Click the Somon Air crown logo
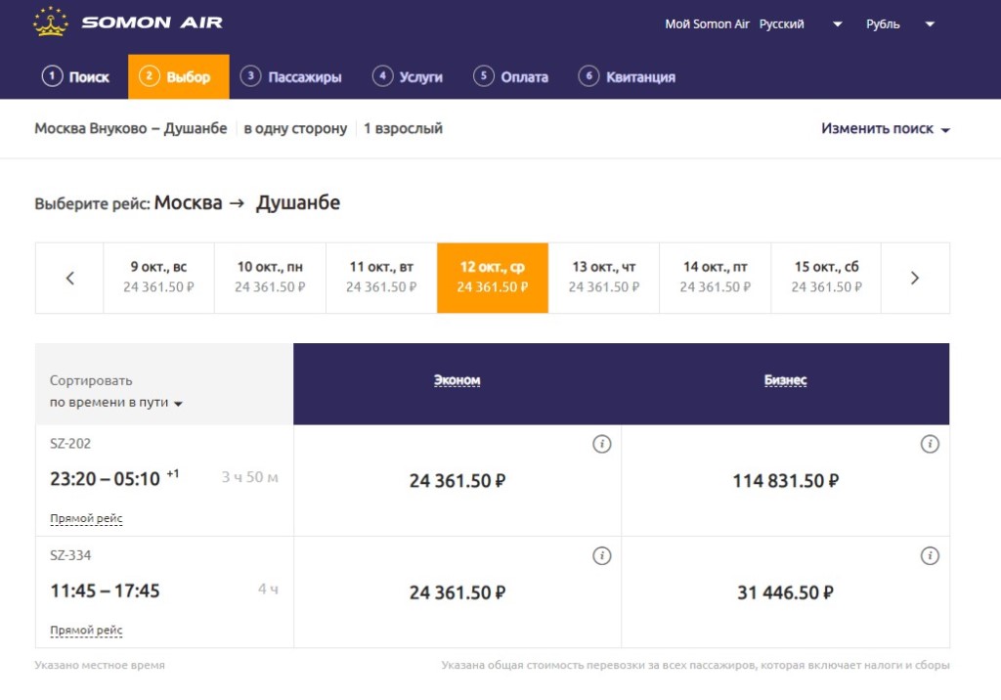Image resolution: width=1001 pixels, height=700 pixels. pyautogui.click(x=50, y=22)
